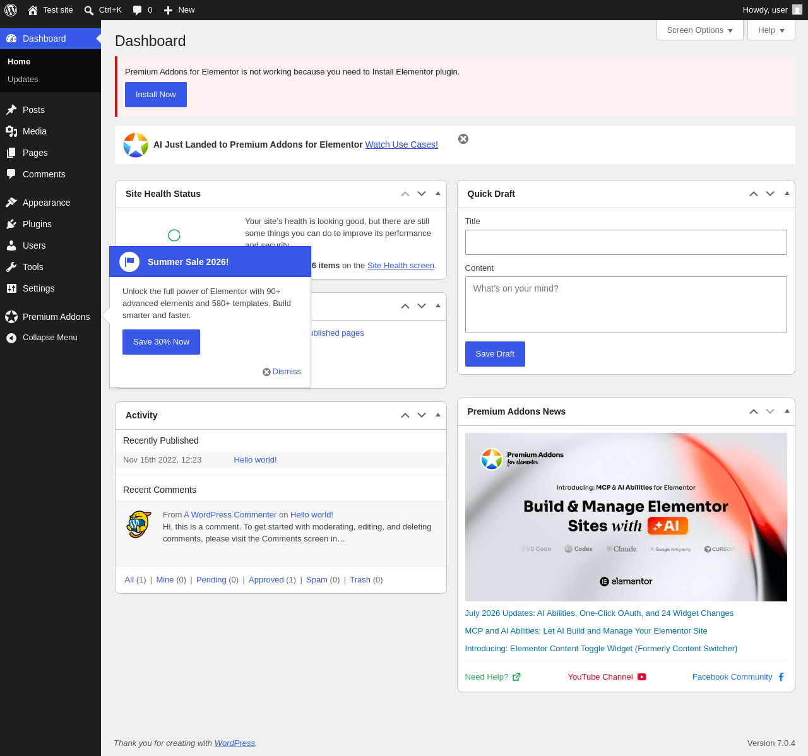Dismiss the Summer Sale 2026 popup
This screenshot has height=756, width=808.
282,372
